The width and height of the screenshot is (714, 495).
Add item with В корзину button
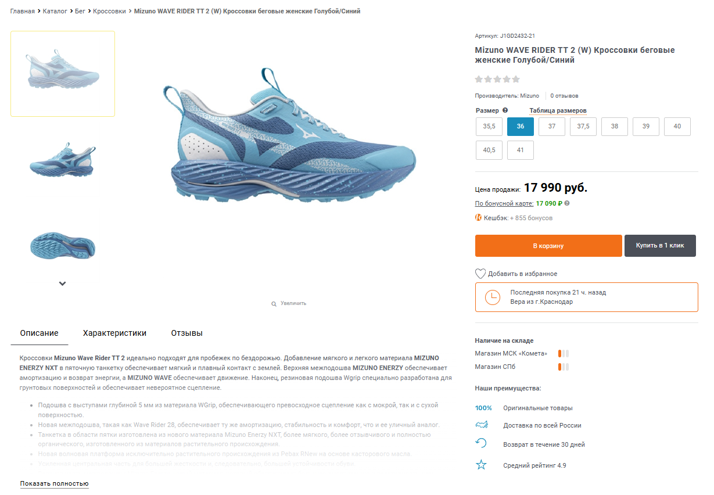(x=548, y=246)
